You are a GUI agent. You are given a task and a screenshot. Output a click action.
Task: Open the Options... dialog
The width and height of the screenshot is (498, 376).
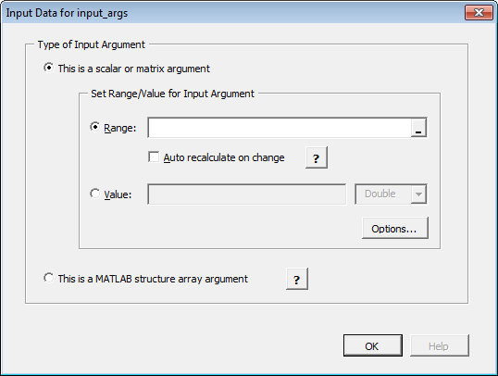click(395, 228)
